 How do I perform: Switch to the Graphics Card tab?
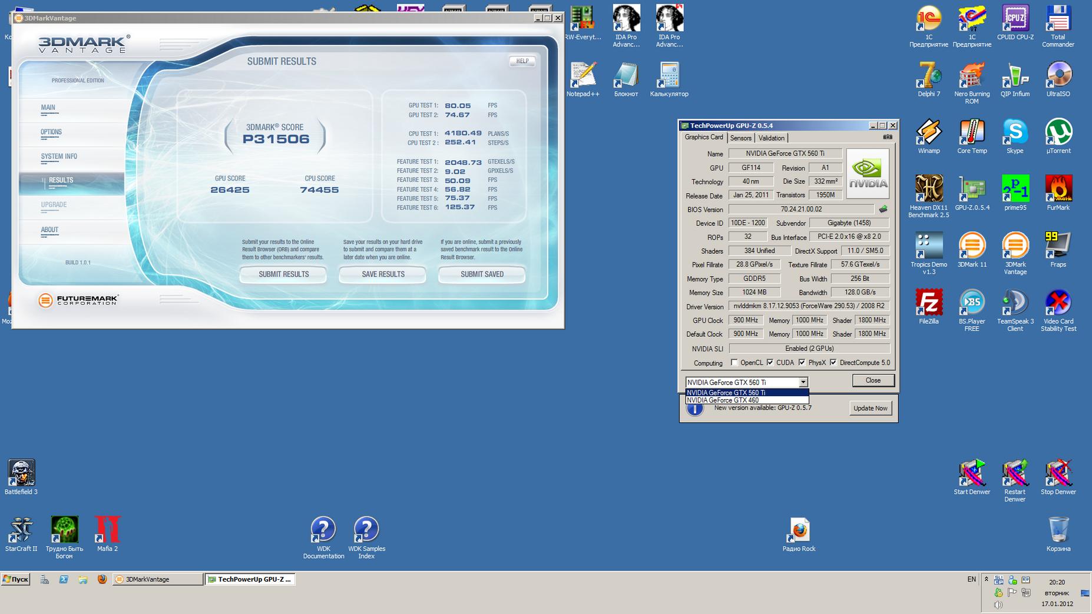click(x=704, y=137)
